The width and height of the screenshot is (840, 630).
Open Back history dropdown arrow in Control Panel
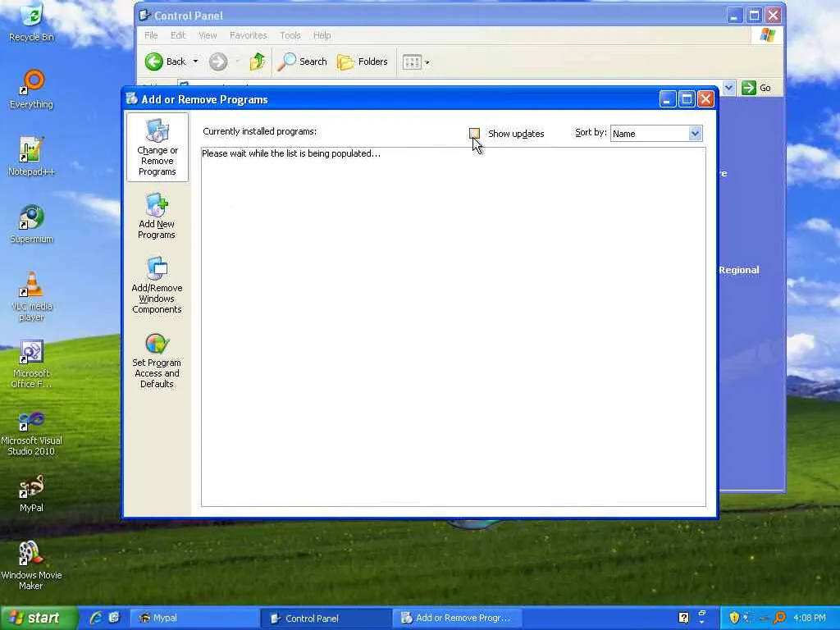[195, 62]
